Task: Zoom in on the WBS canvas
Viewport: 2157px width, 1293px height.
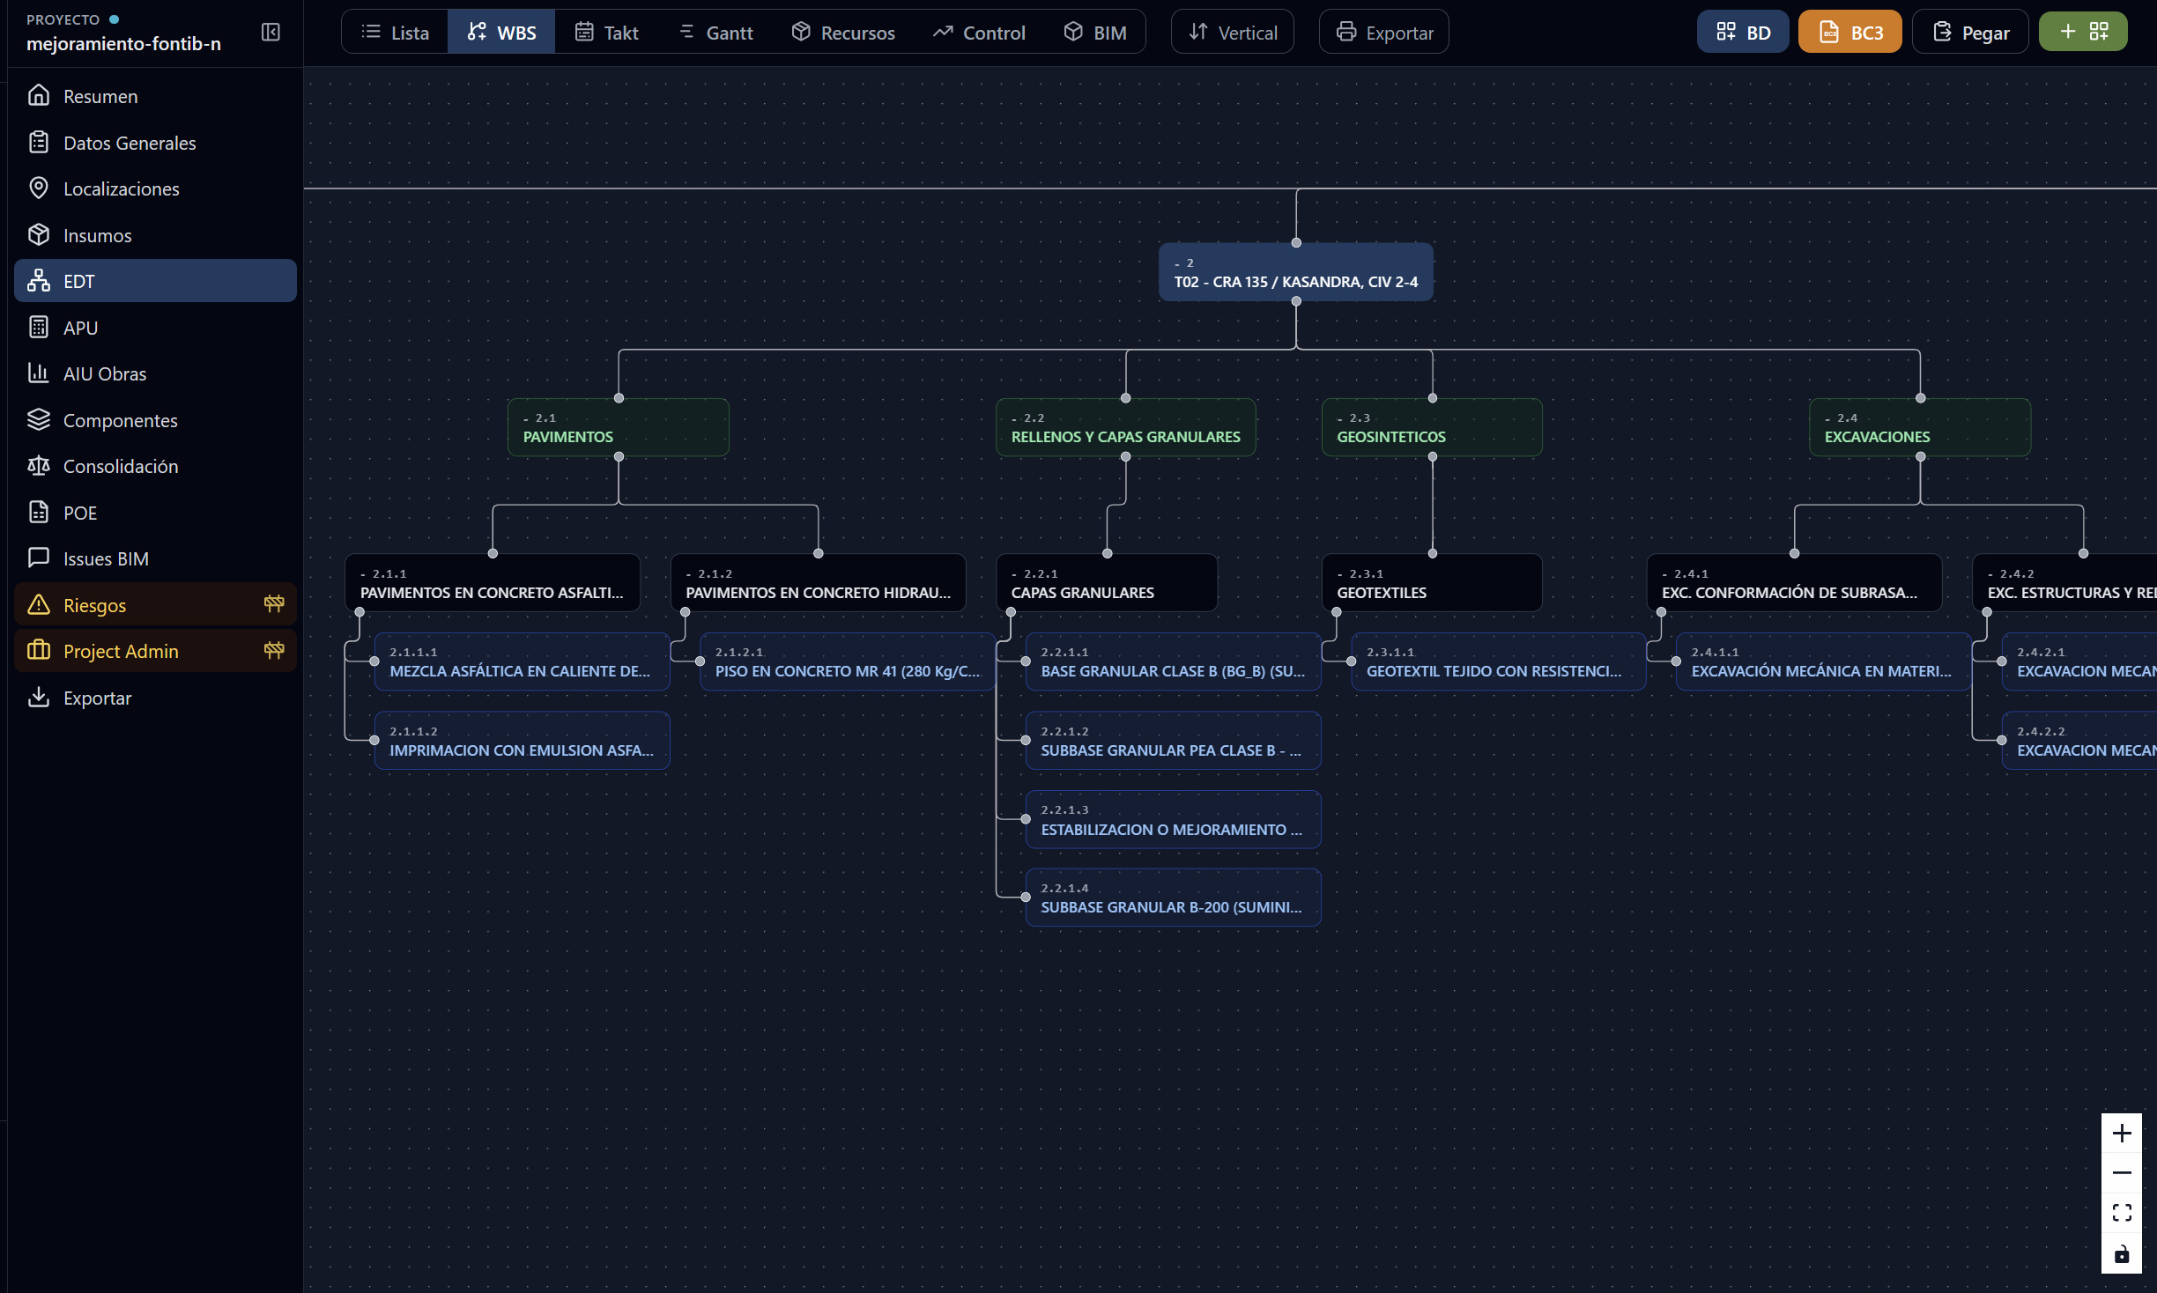Action: 2122,1133
